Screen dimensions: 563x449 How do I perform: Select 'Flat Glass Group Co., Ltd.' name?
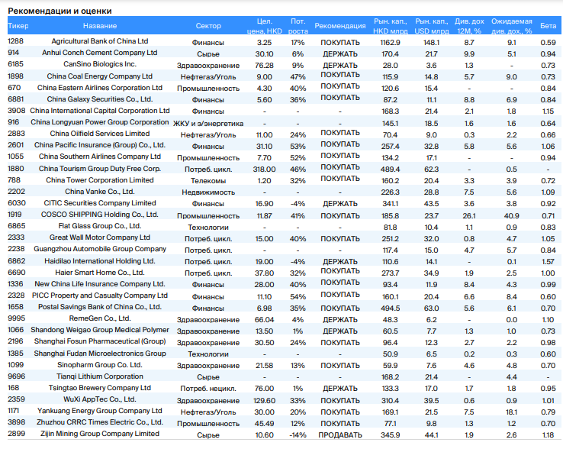tap(100, 227)
